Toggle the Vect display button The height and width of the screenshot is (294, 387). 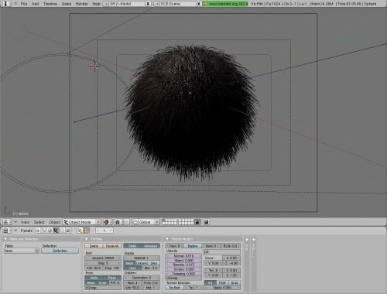click(x=132, y=268)
